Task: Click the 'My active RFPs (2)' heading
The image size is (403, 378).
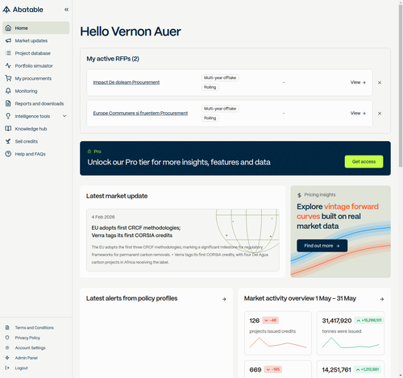Action: (x=113, y=59)
